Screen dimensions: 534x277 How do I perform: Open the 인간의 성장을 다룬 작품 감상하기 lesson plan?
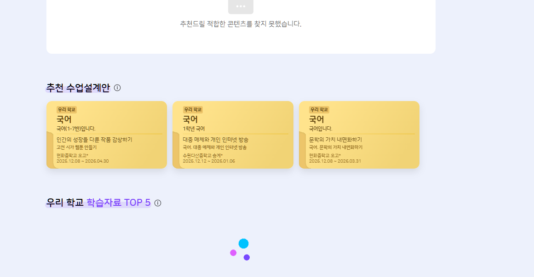tap(94, 140)
